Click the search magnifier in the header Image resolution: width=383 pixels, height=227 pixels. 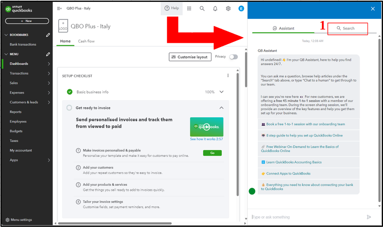pyautogui.click(x=202, y=8)
